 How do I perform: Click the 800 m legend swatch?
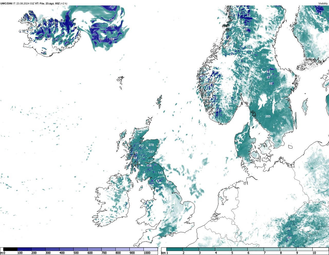123,249
